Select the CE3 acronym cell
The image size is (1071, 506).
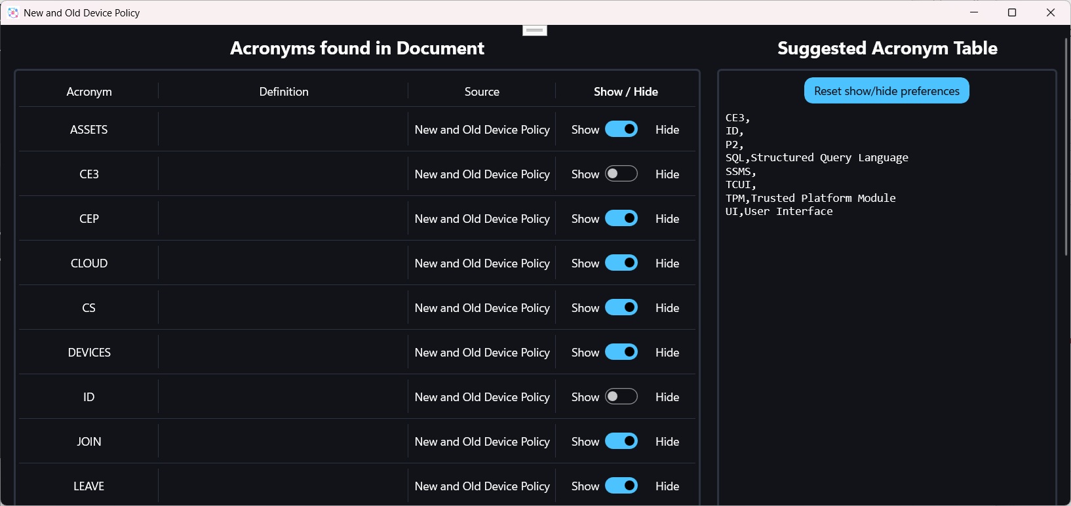pyautogui.click(x=89, y=174)
